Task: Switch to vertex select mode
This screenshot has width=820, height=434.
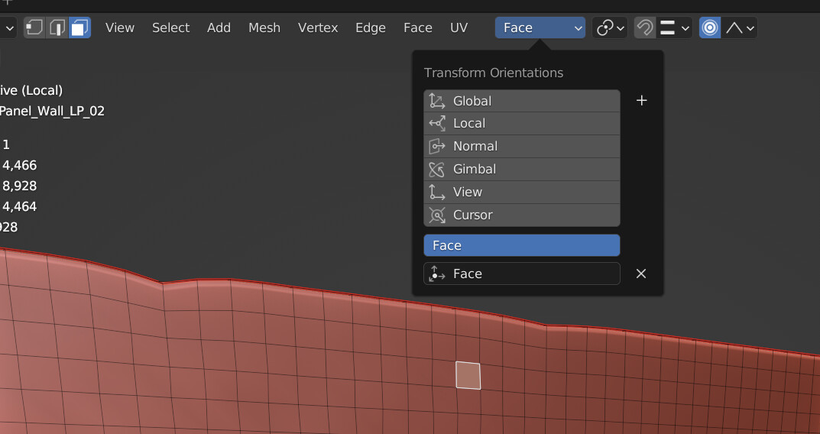Action: coord(34,28)
